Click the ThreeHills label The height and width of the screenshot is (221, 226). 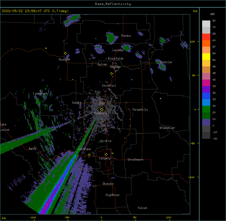click(x=140, y=110)
